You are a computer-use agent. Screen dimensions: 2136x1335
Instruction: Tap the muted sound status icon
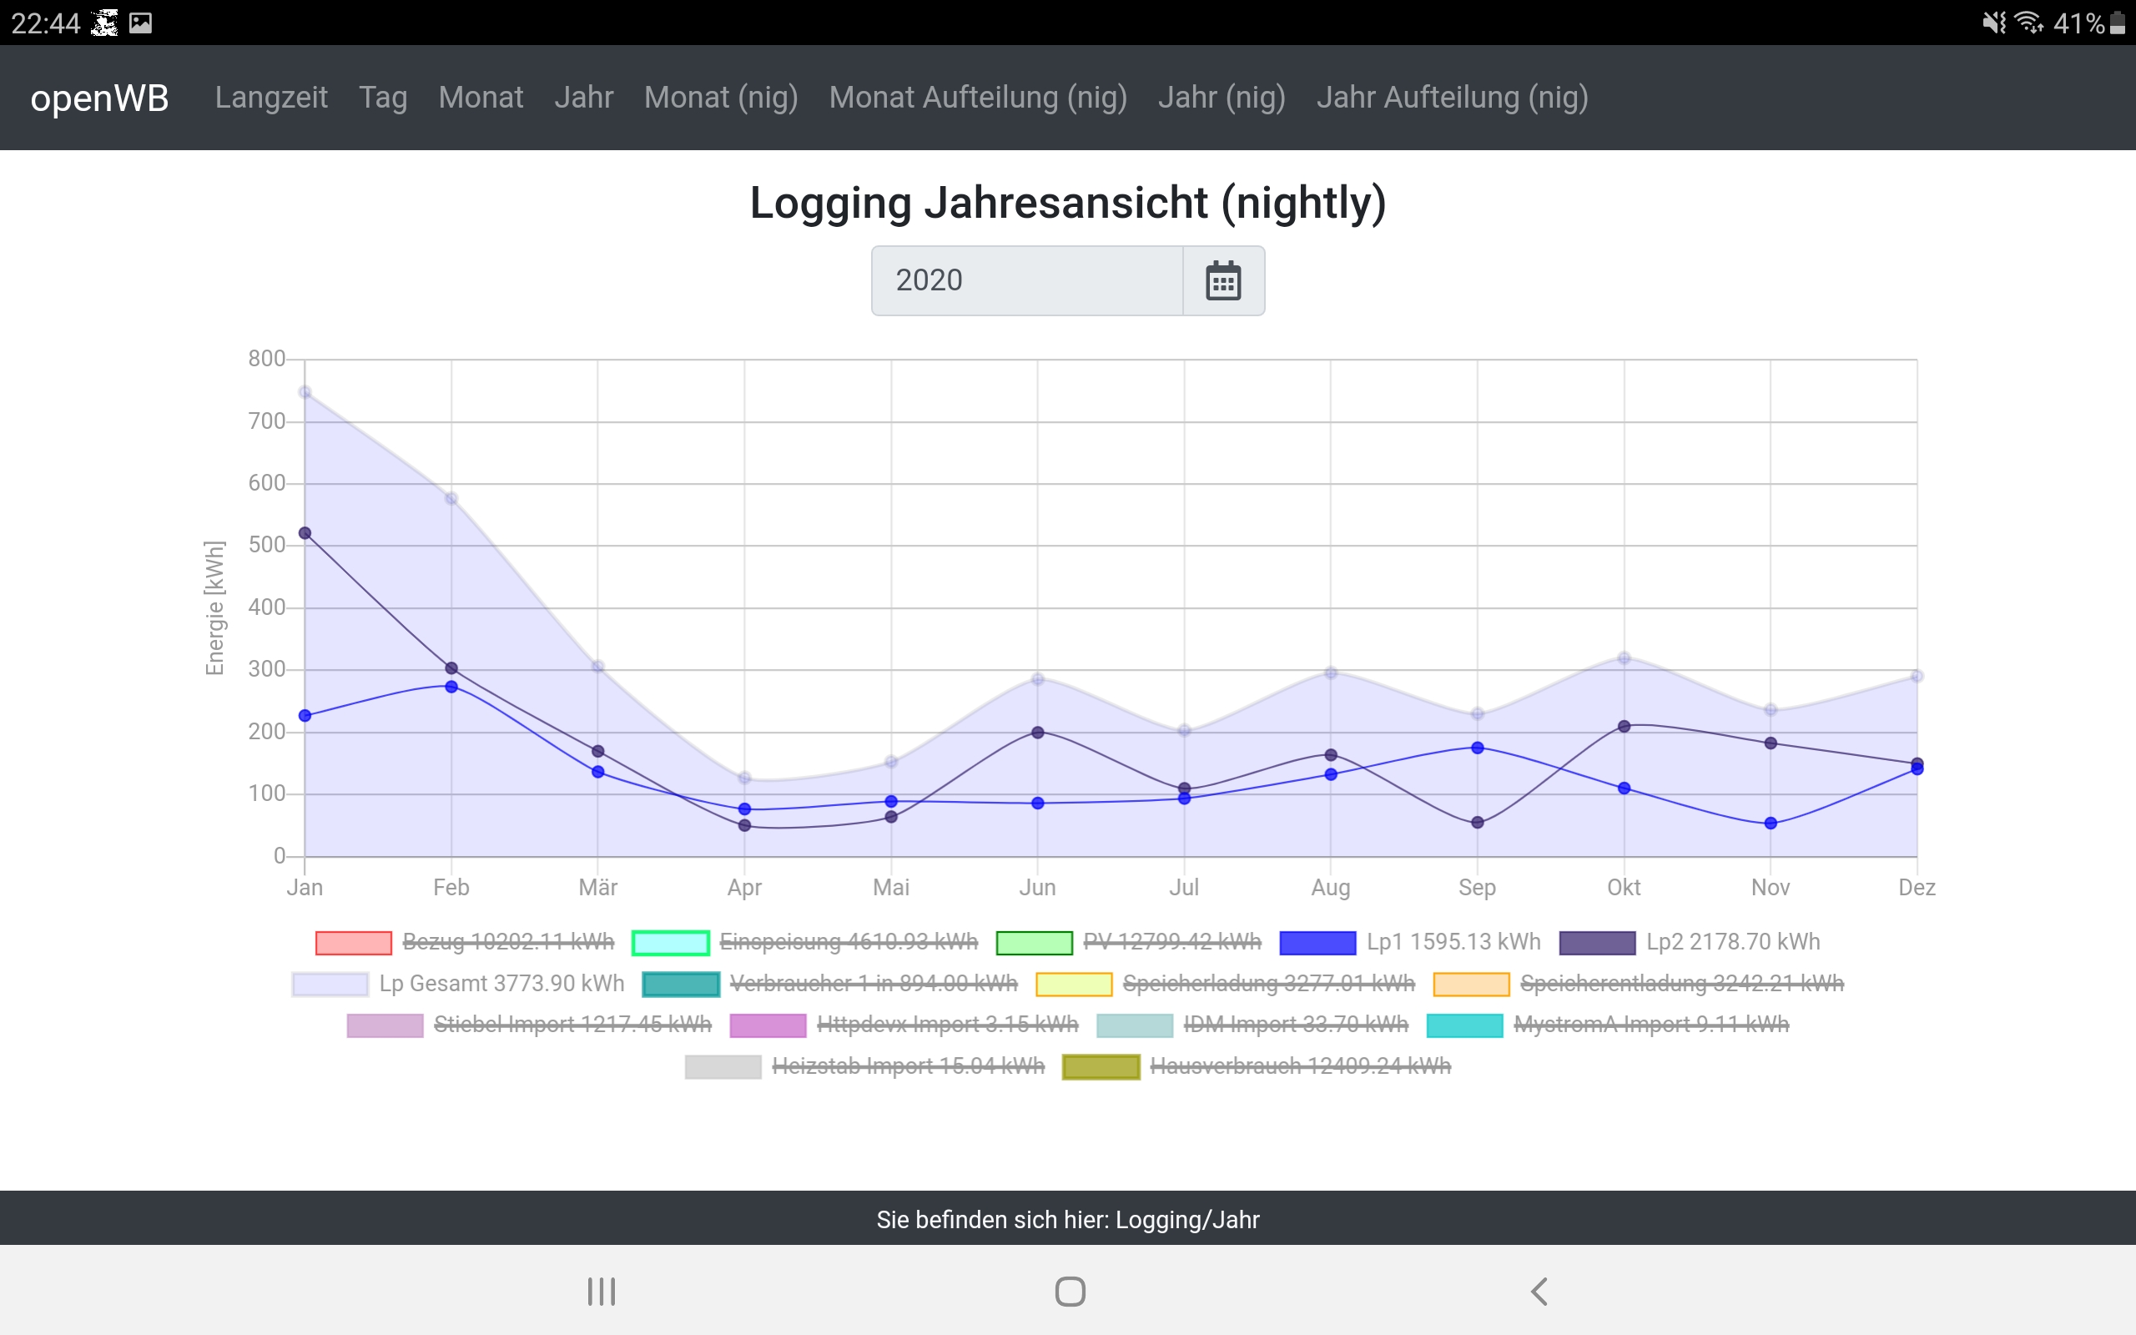coord(1994,22)
